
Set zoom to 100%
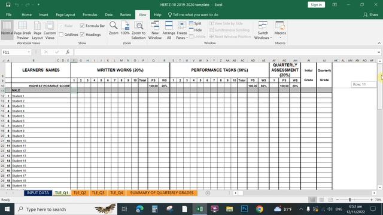tap(125, 28)
